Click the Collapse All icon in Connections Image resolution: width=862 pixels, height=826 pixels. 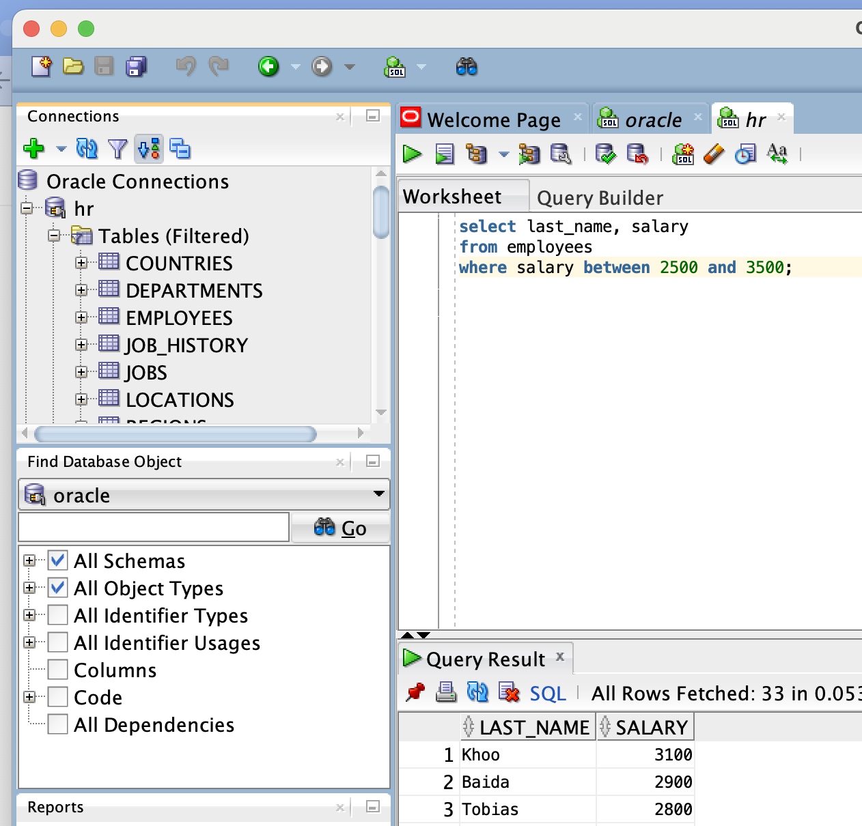pos(180,148)
